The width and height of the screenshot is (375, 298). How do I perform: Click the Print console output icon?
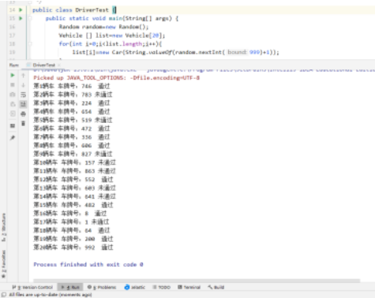(23, 114)
